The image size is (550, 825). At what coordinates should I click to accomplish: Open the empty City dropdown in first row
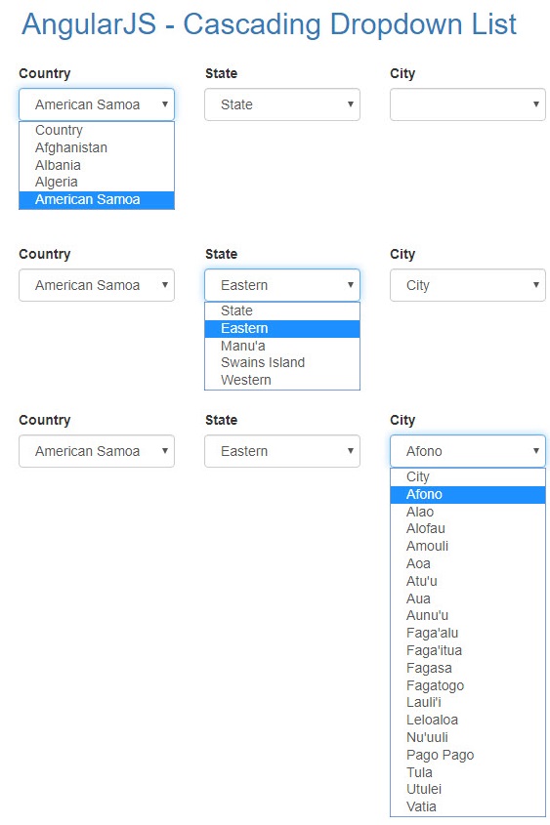[x=467, y=104]
